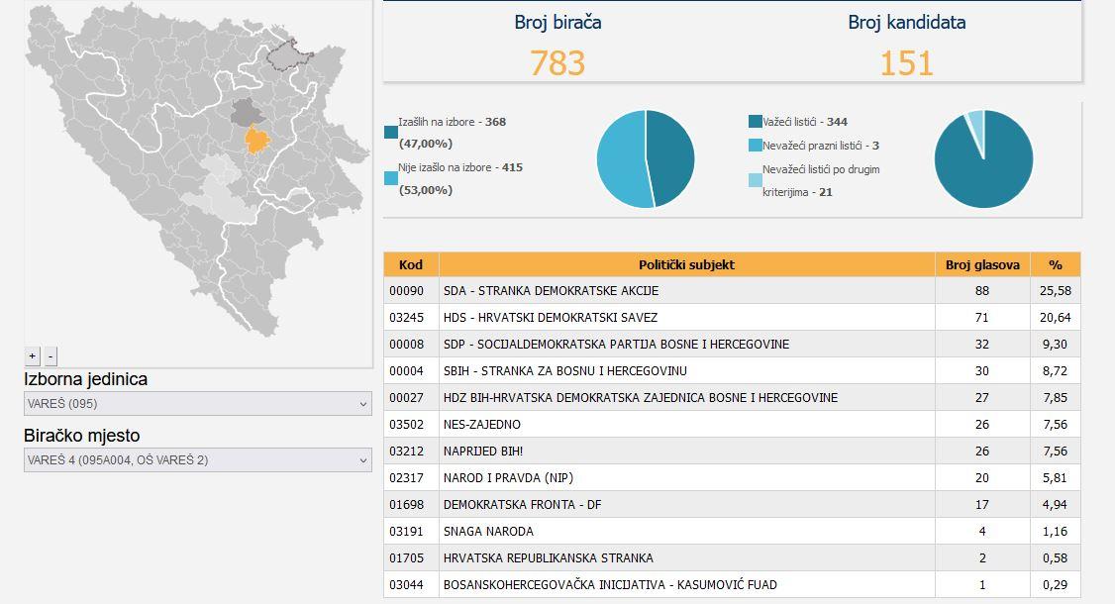This screenshot has height=604, width=1115.
Task: Select the SNAGA NARODA row
Action: tap(732, 531)
